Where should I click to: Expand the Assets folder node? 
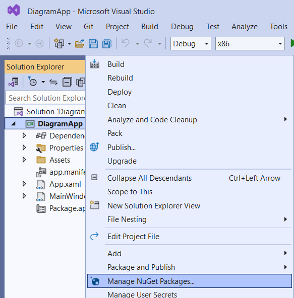click(24, 160)
